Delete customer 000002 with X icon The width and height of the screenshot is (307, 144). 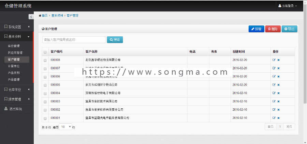278,110
